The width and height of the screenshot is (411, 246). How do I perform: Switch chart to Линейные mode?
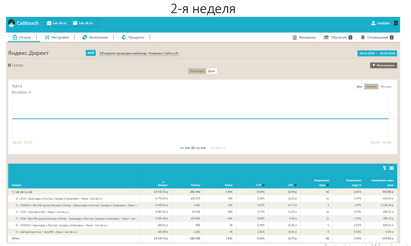pyautogui.click(x=197, y=71)
